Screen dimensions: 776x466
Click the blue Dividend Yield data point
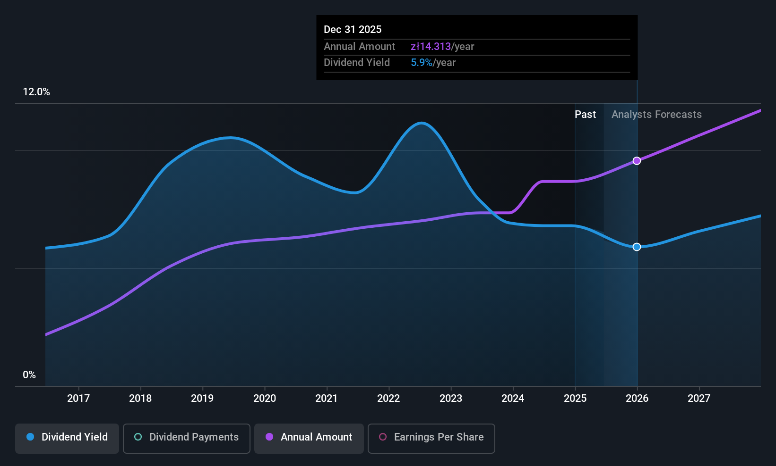(637, 247)
